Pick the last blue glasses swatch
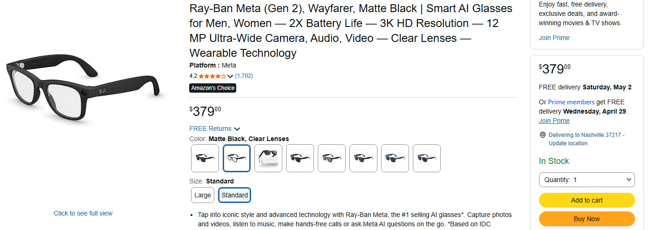Screen dimensions: 649x230 point(427,158)
